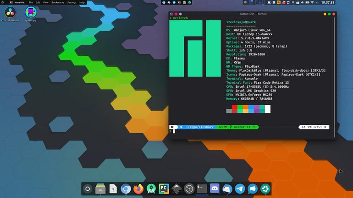
Task: Launch PyCharm from the dock
Action: [x=164, y=189]
